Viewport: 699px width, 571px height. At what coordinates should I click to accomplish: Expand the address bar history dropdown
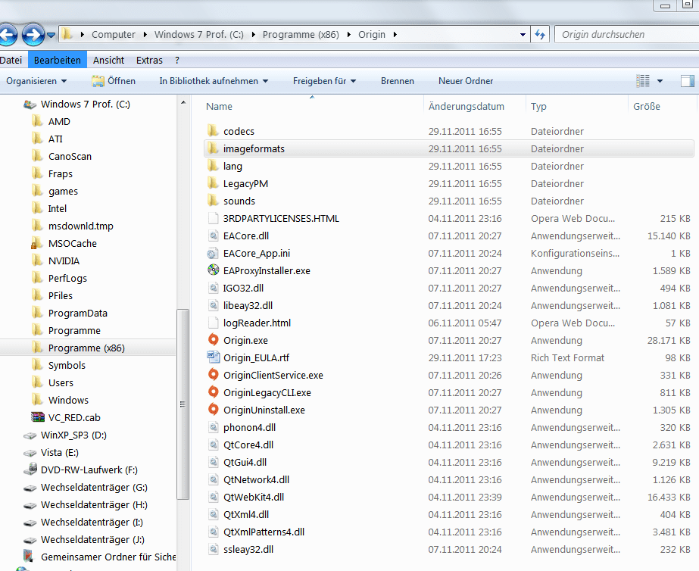(x=523, y=35)
